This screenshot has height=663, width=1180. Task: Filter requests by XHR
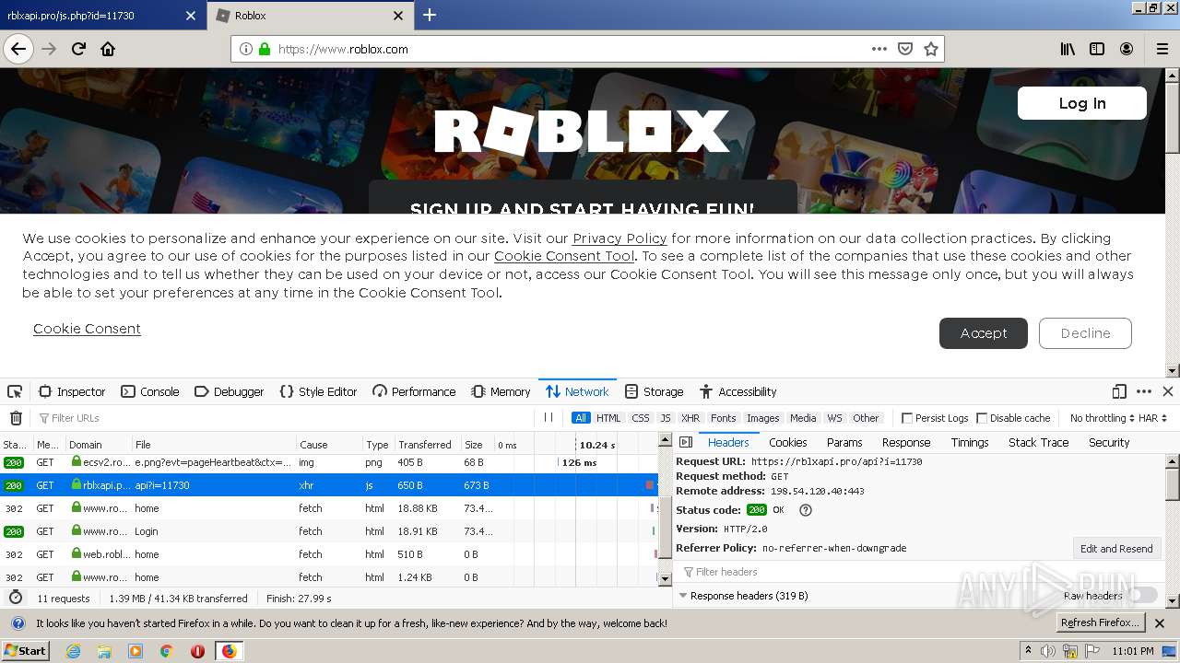coord(690,418)
